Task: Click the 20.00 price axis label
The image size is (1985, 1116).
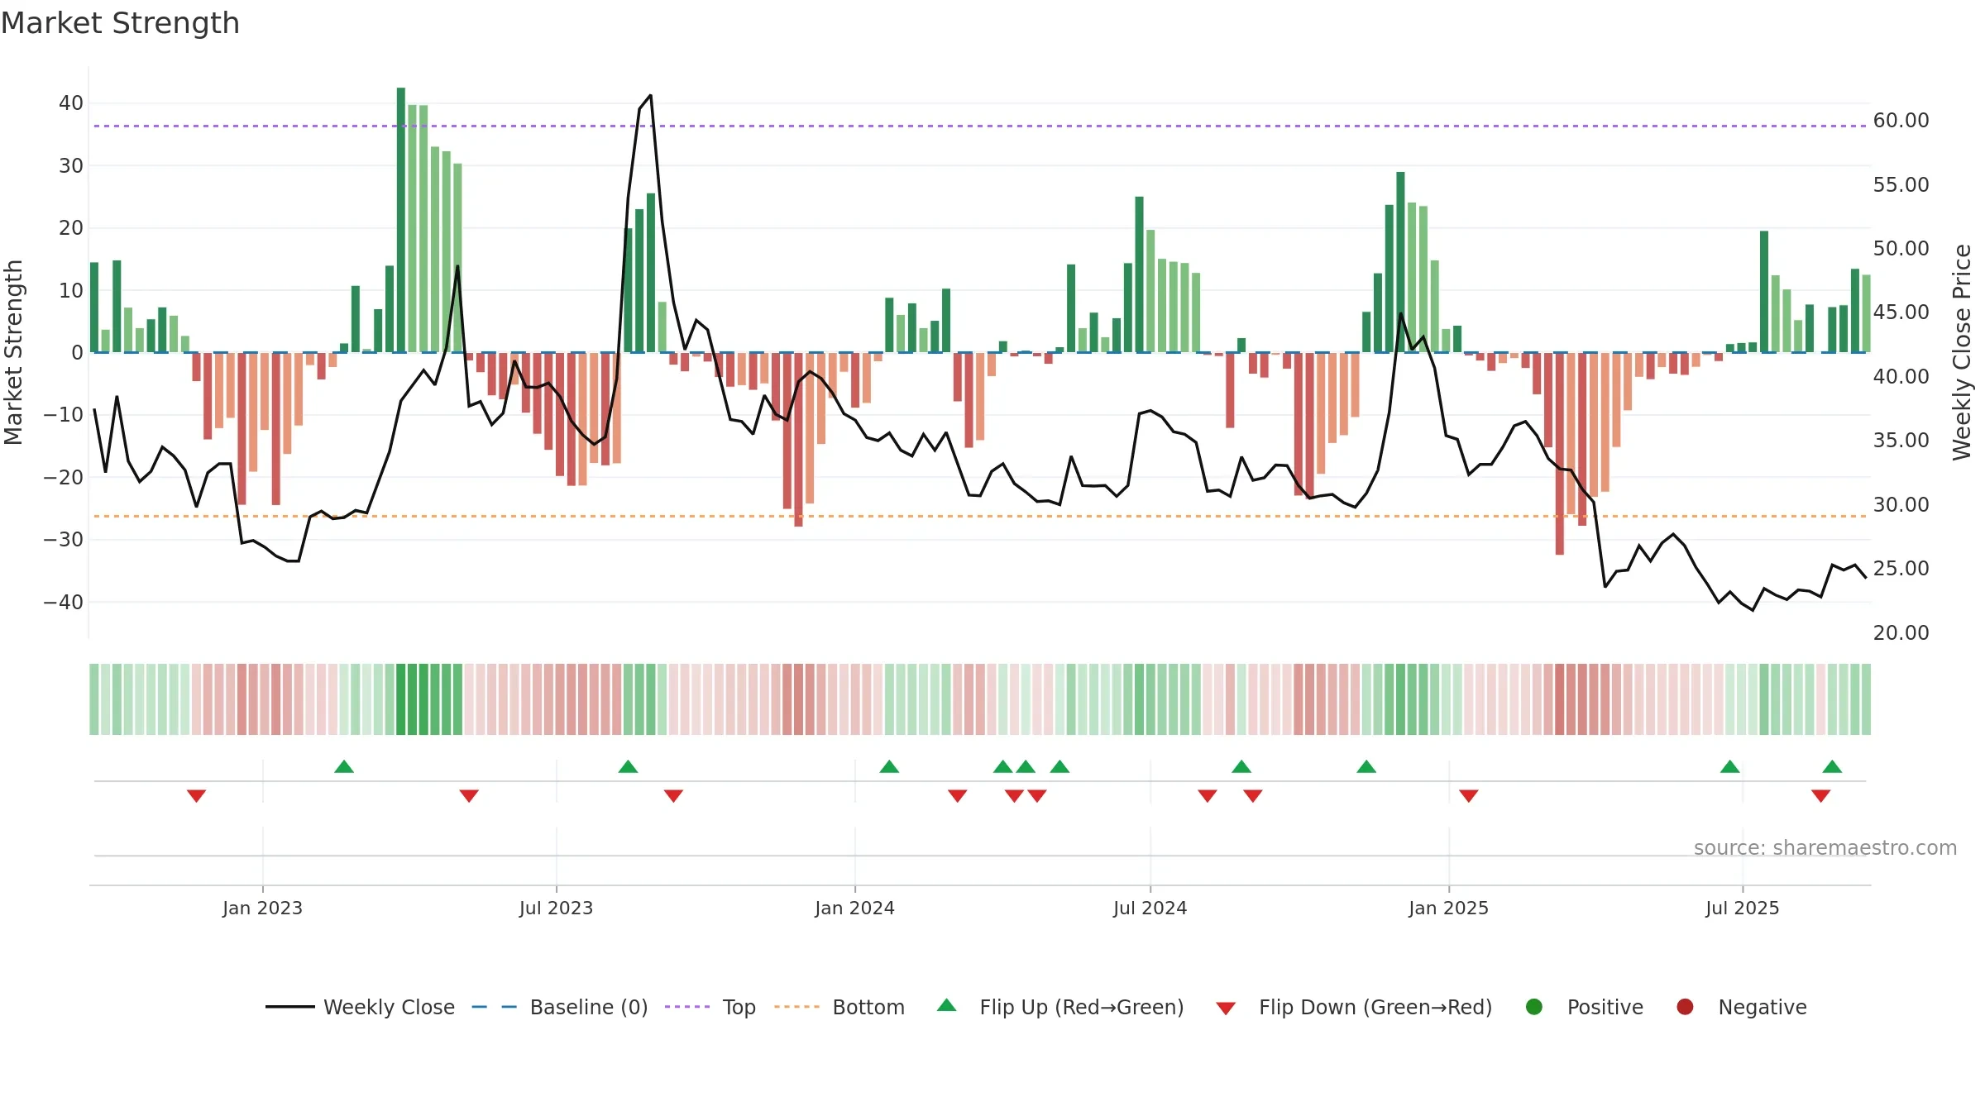Action: click(1901, 633)
